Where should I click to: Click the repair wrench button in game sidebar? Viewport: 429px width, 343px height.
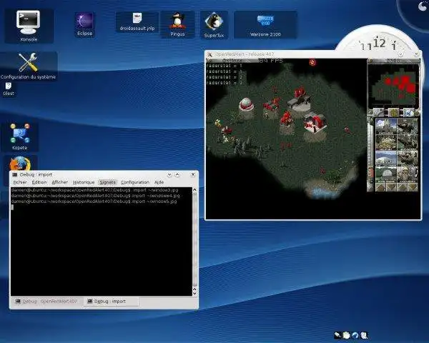(x=380, y=112)
